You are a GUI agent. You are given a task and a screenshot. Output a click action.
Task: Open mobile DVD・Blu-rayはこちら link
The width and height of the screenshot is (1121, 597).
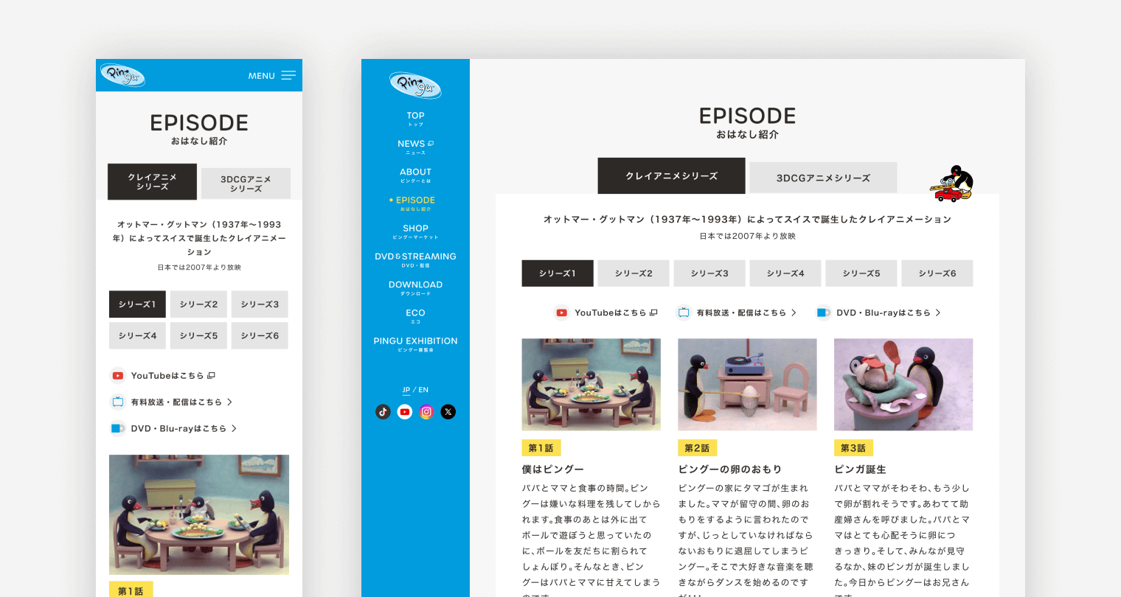[174, 428]
